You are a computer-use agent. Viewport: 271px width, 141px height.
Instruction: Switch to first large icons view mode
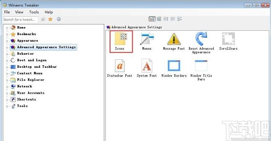[152, 19]
